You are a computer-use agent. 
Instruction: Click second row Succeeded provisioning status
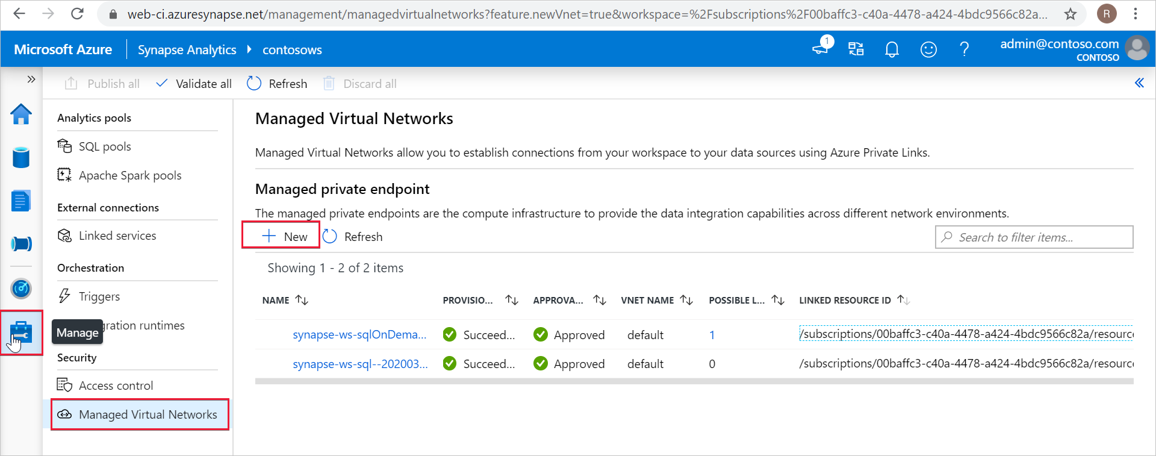pyautogui.click(x=479, y=364)
